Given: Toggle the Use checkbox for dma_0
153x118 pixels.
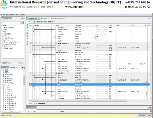Looking at the screenshot, I should tap(31, 85).
